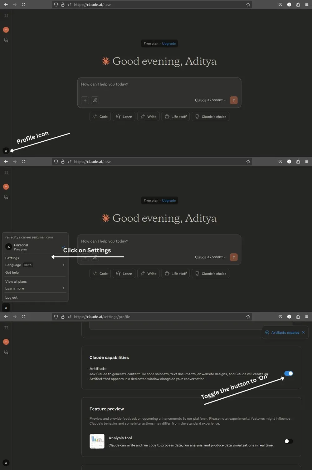Click the attach plus button in the topmost chat box

[85, 100]
